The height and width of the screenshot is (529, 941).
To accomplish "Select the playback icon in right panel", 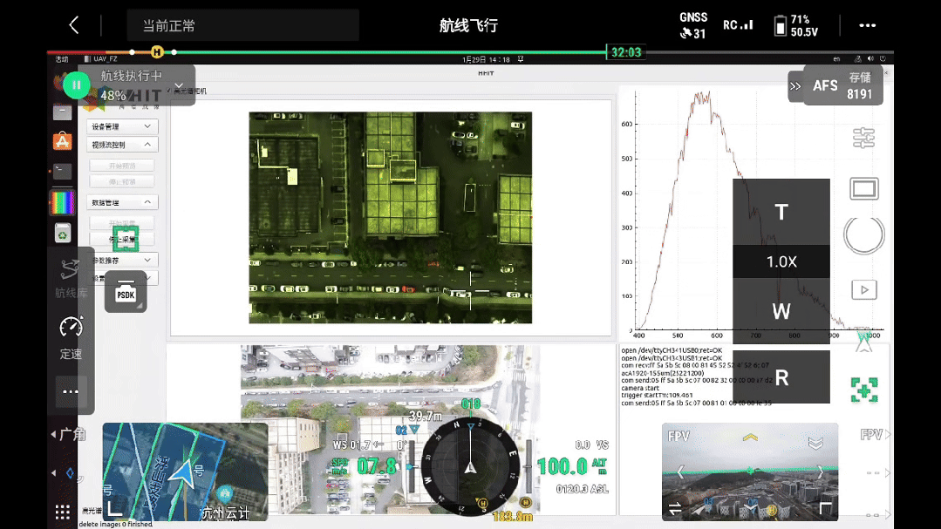I will (x=863, y=289).
